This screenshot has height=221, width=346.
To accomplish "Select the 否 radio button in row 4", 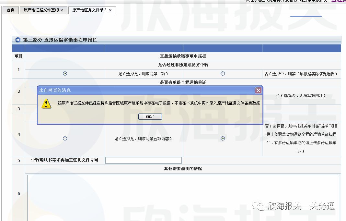I will tap(223, 139).
